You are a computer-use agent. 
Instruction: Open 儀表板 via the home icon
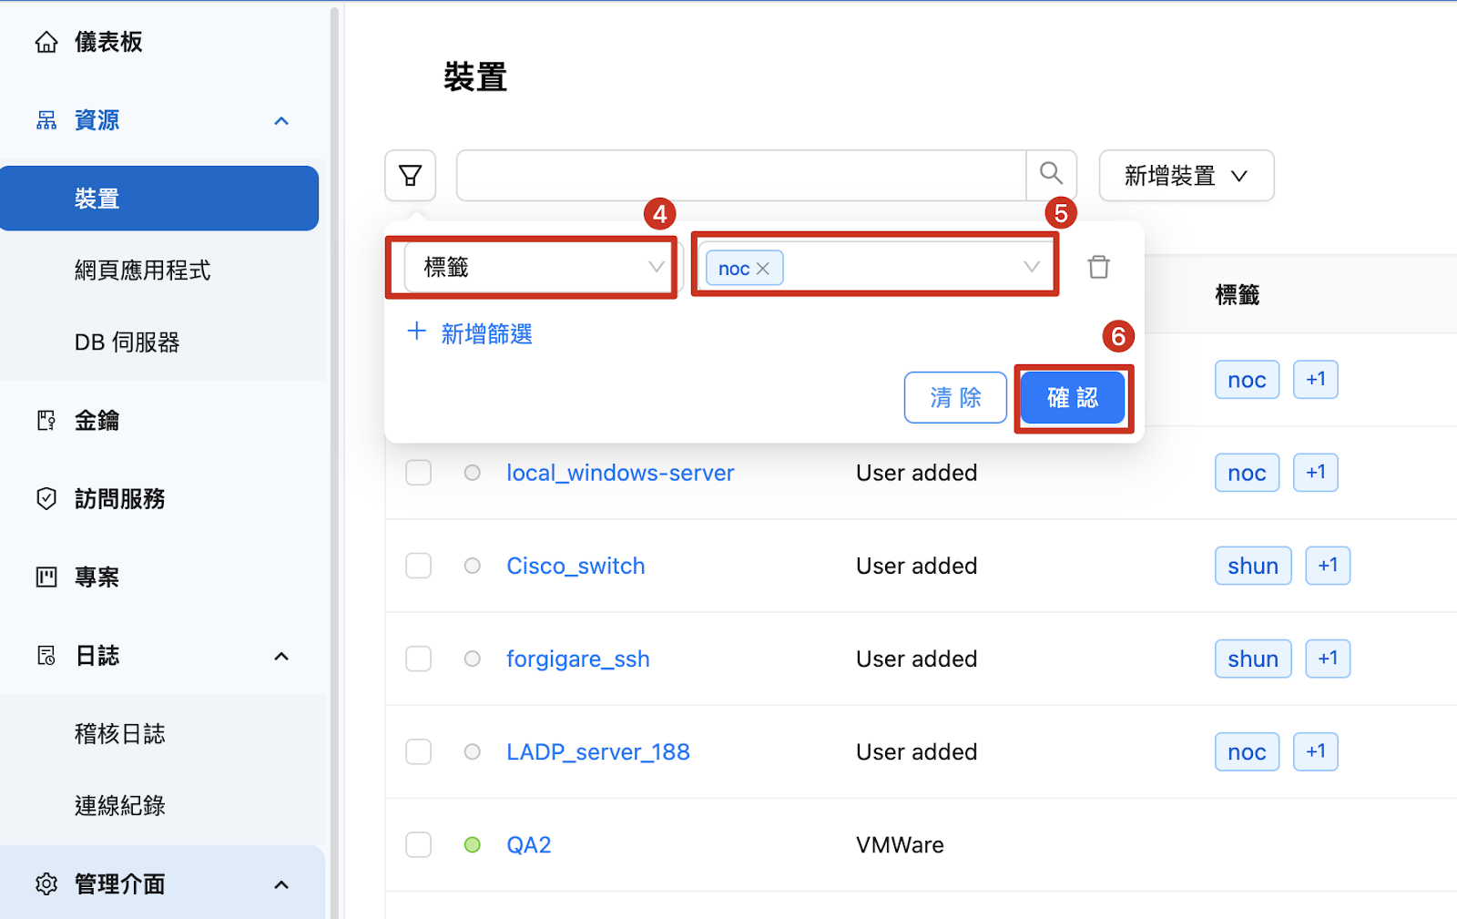(x=46, y=42)
